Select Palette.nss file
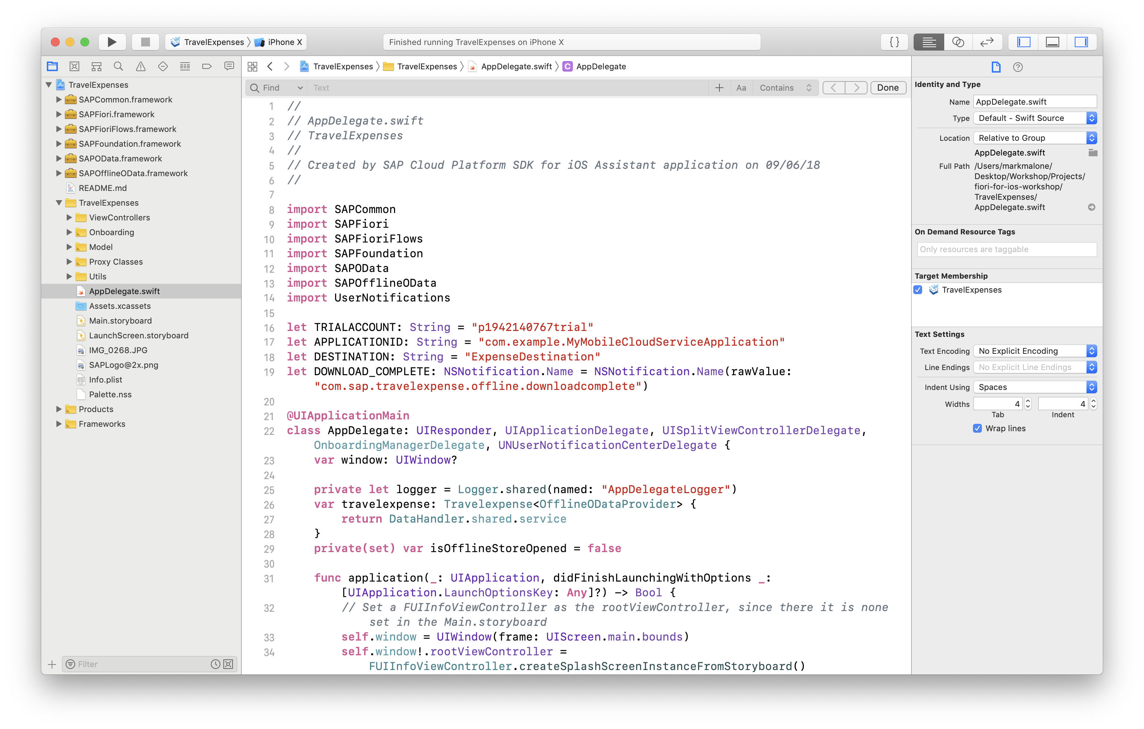Image resolution: width=1144 pixels, height=729 pixels. point(110,394)
